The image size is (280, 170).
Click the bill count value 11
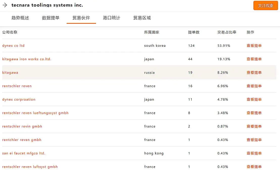tap(190, 100)
